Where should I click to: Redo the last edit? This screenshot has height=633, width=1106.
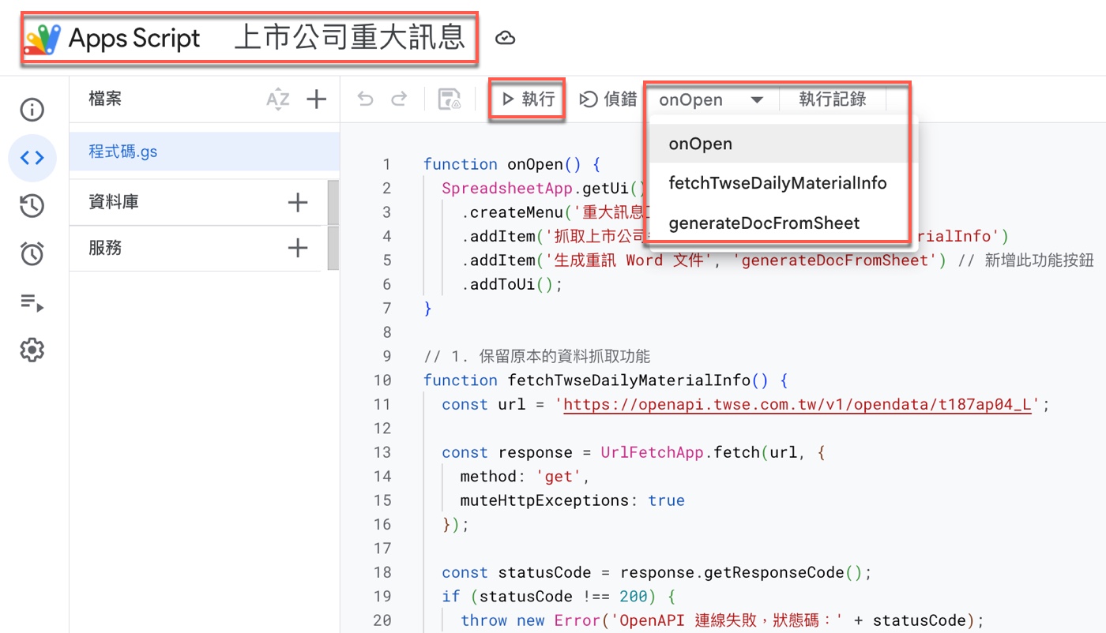pyautogui.click(x=400, y=99)
